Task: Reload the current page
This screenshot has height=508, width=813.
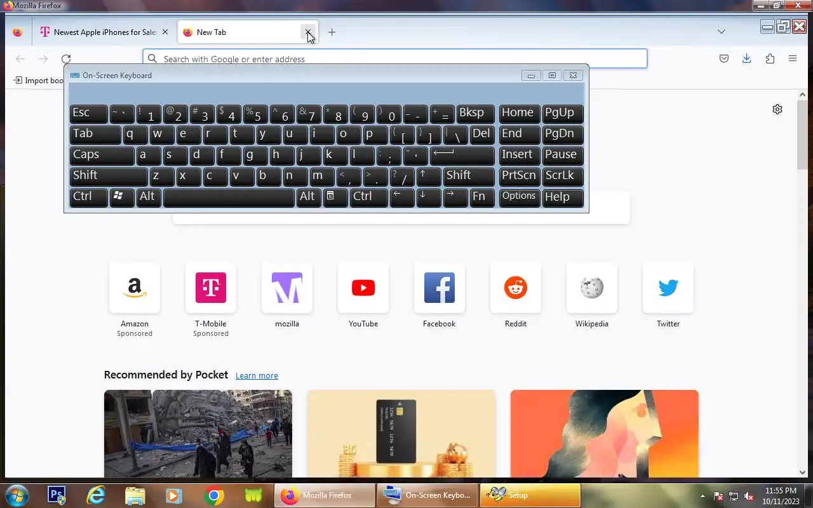Action: point(66,58)
